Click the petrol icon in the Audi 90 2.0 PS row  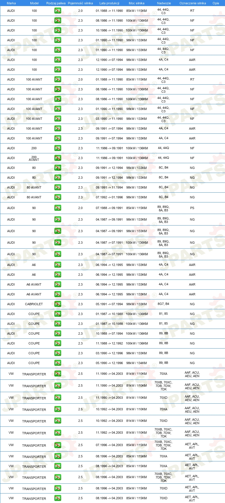pos(58,208)
